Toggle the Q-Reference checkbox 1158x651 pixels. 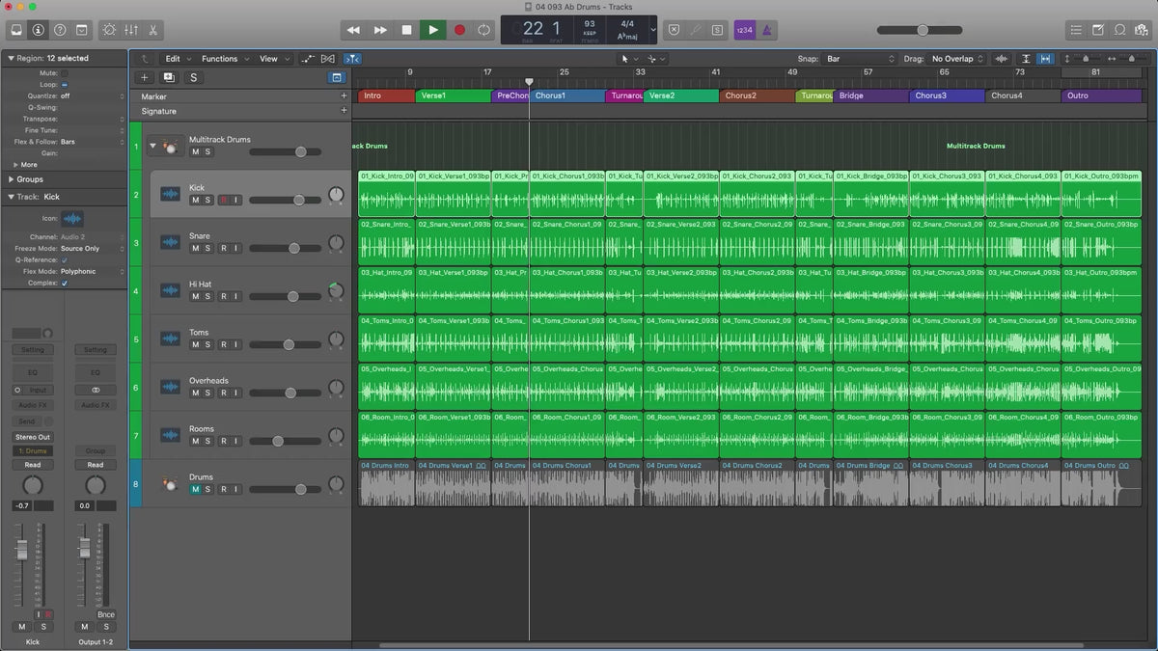tap(65, 260)
